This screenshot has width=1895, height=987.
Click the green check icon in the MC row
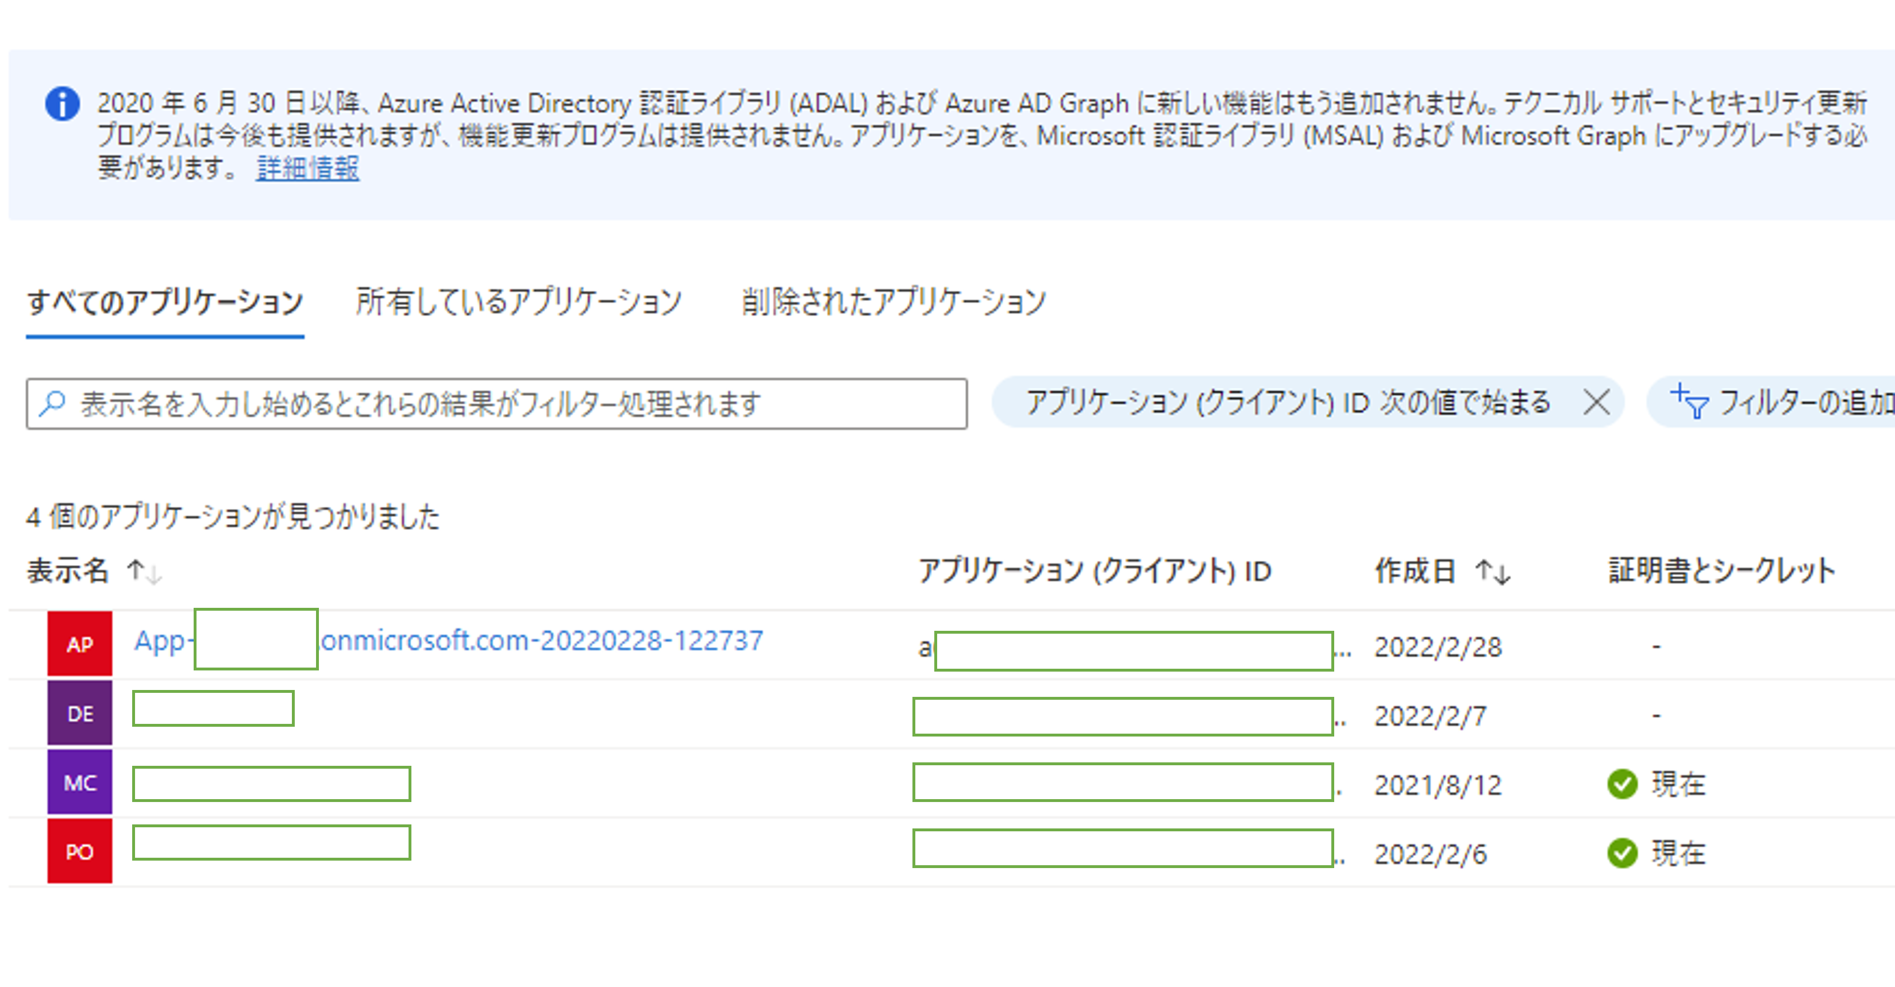pos(1622,784)
